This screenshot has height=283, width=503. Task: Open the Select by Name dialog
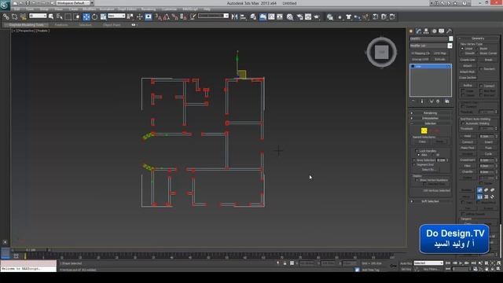(x=60, y=17)
